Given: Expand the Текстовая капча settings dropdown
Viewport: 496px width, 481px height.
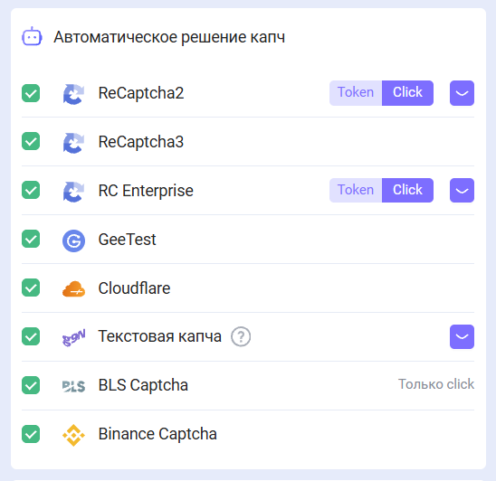Looking at the screenshot, I should click(462, 336).
